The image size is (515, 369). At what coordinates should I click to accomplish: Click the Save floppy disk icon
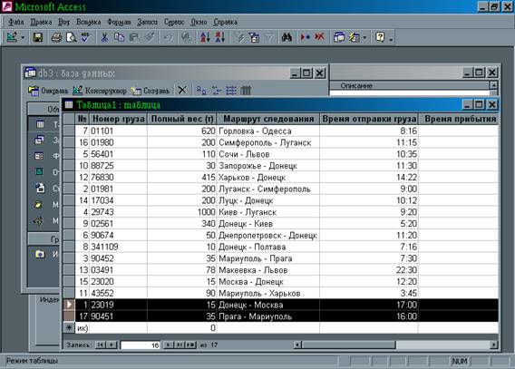(38, 37)
